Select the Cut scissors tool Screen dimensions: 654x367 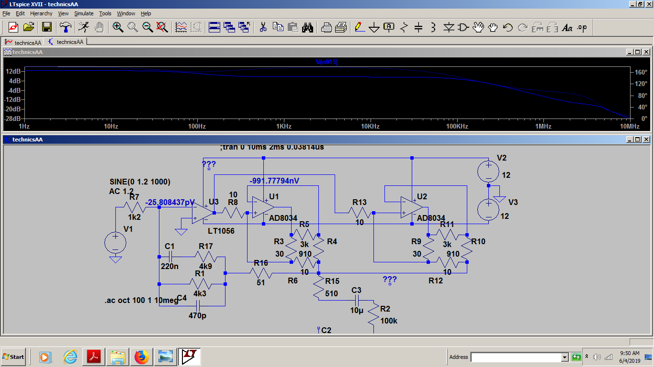(x=263, y=27)
